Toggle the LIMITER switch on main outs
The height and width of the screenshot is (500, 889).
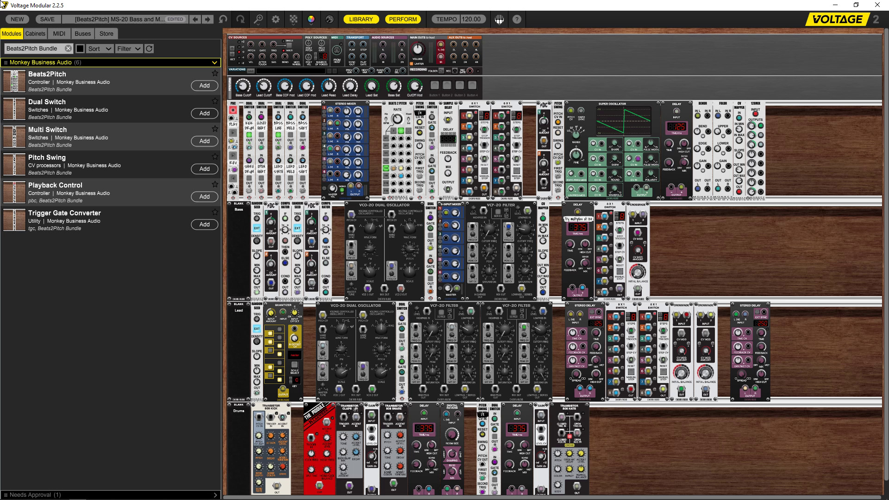[411, 63]
